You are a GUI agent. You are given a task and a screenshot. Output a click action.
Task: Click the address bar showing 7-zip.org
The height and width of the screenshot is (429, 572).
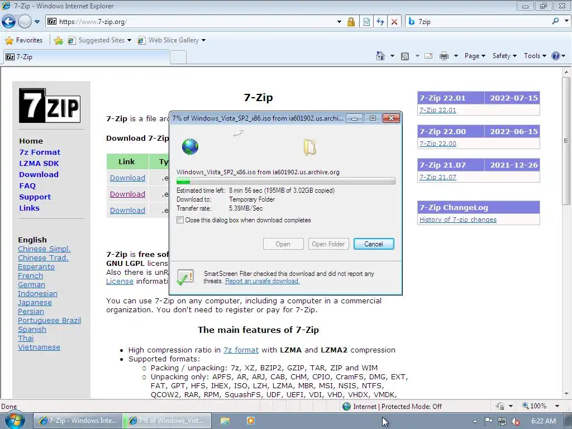tap(190, 22)
